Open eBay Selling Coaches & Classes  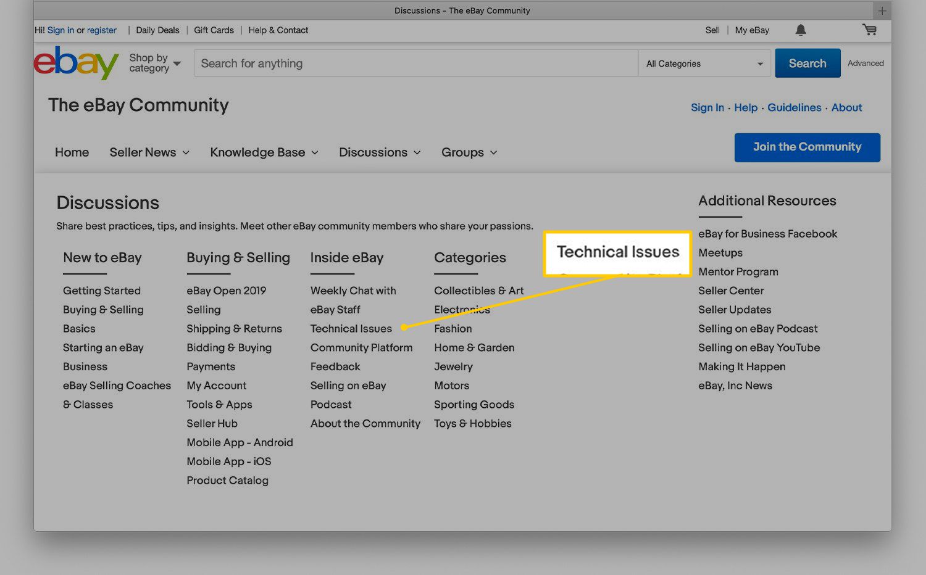[x=117, y=395]
